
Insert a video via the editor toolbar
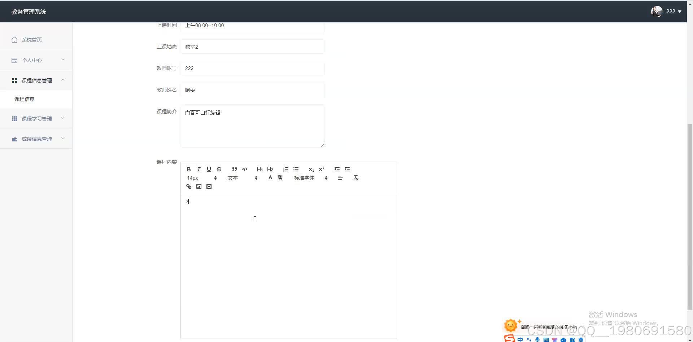(x=209, y=187)
